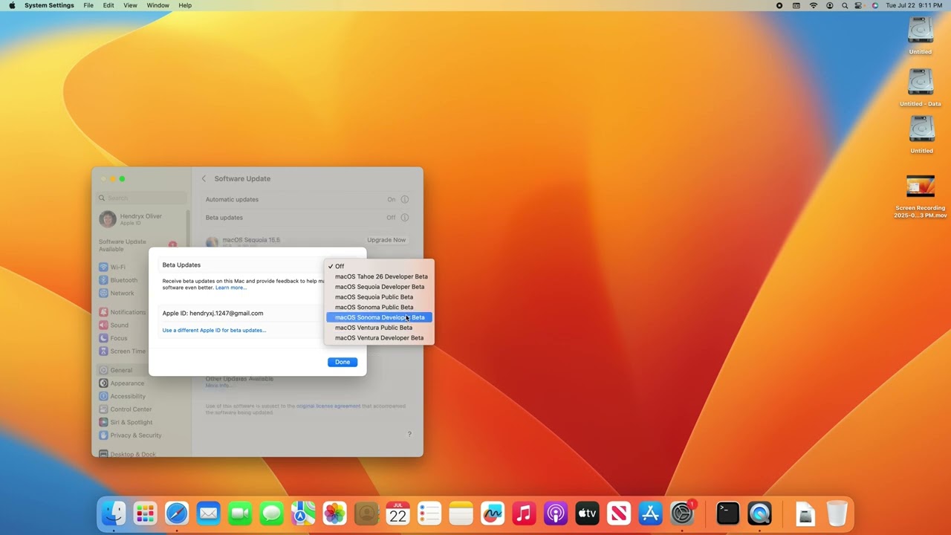The width and height of the screenshot is (951, 535).
Task: Go back in Software Update pane
Action: pos(204,178)
